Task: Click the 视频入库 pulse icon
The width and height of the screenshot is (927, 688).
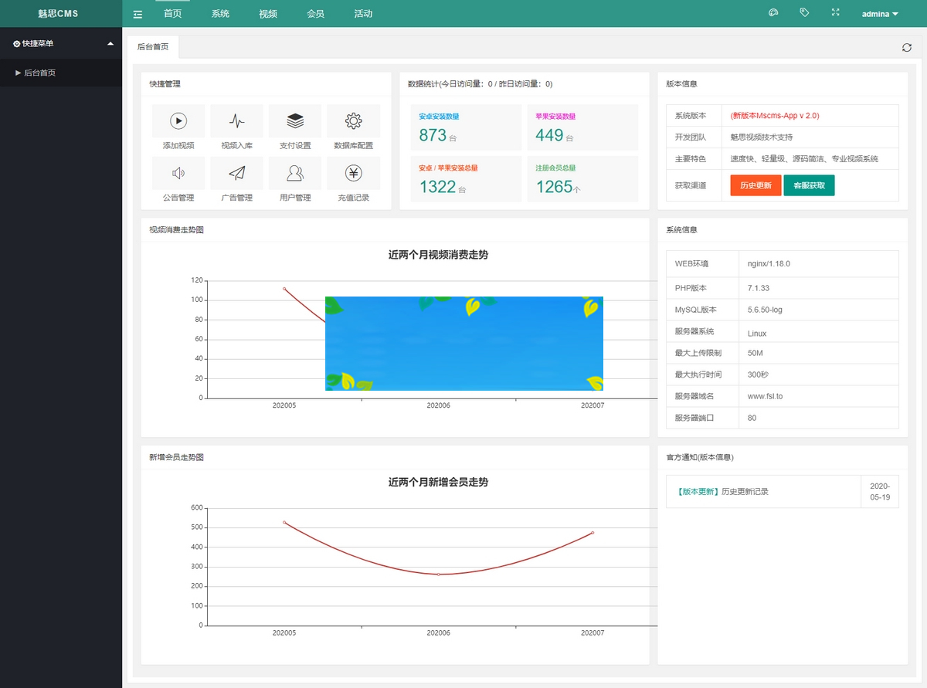Action: click(x=237, y=120)
